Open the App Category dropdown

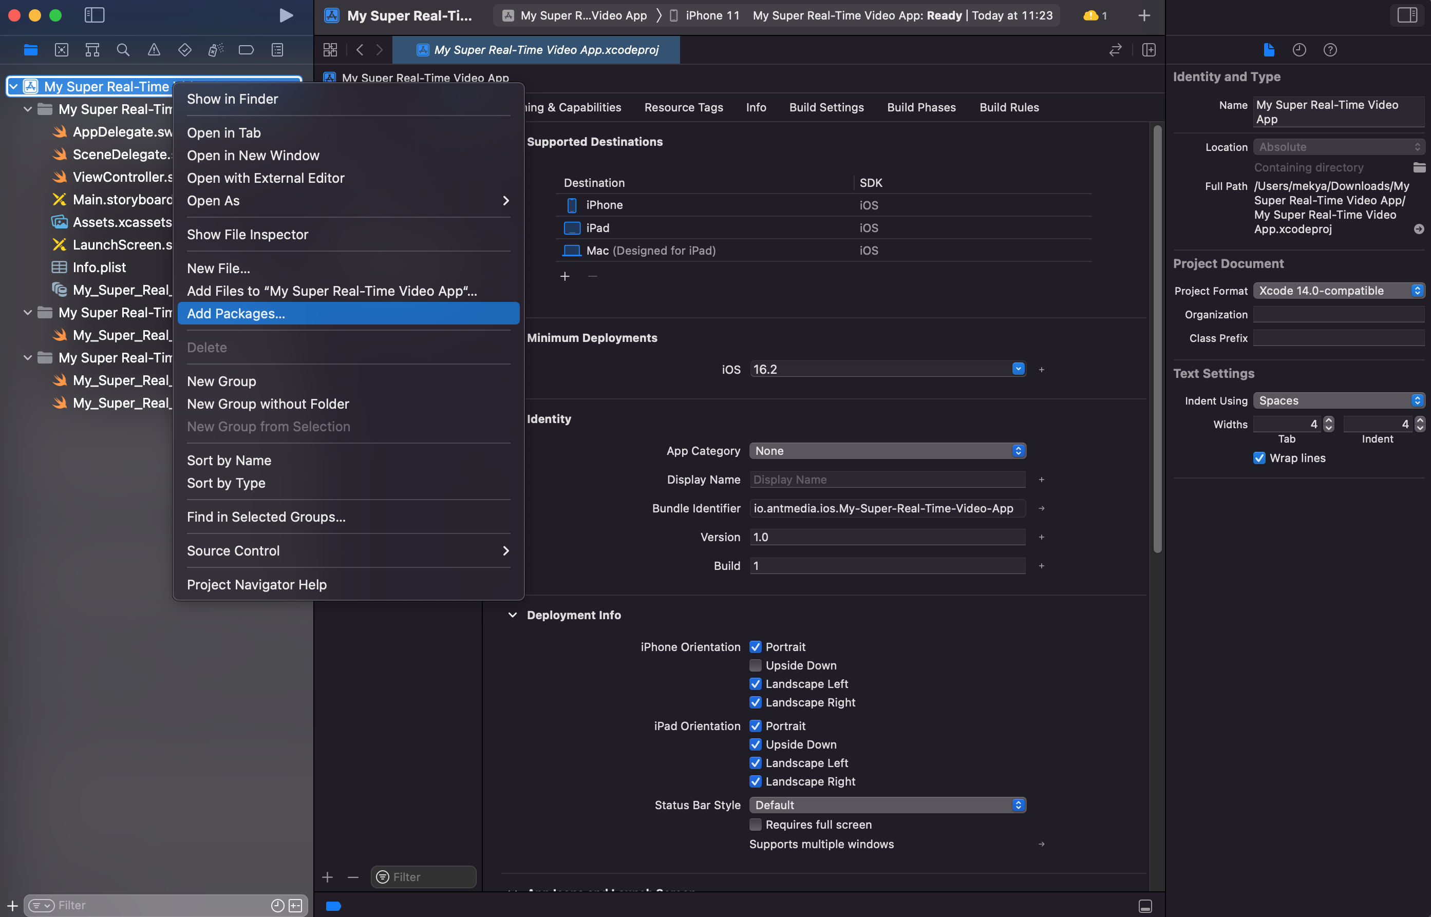click(x=887, y=451)
